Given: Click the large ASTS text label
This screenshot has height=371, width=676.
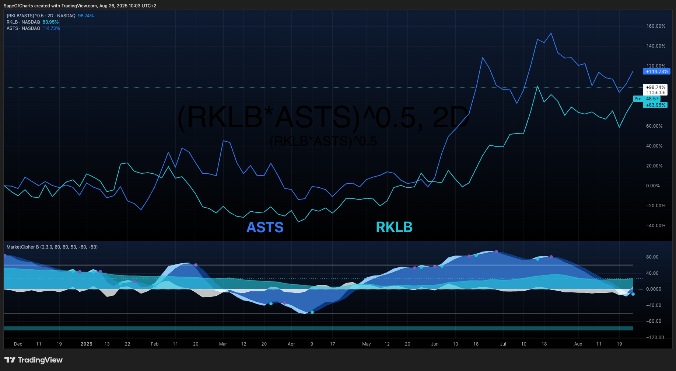Looking at the screenshot, I should 265,227.
